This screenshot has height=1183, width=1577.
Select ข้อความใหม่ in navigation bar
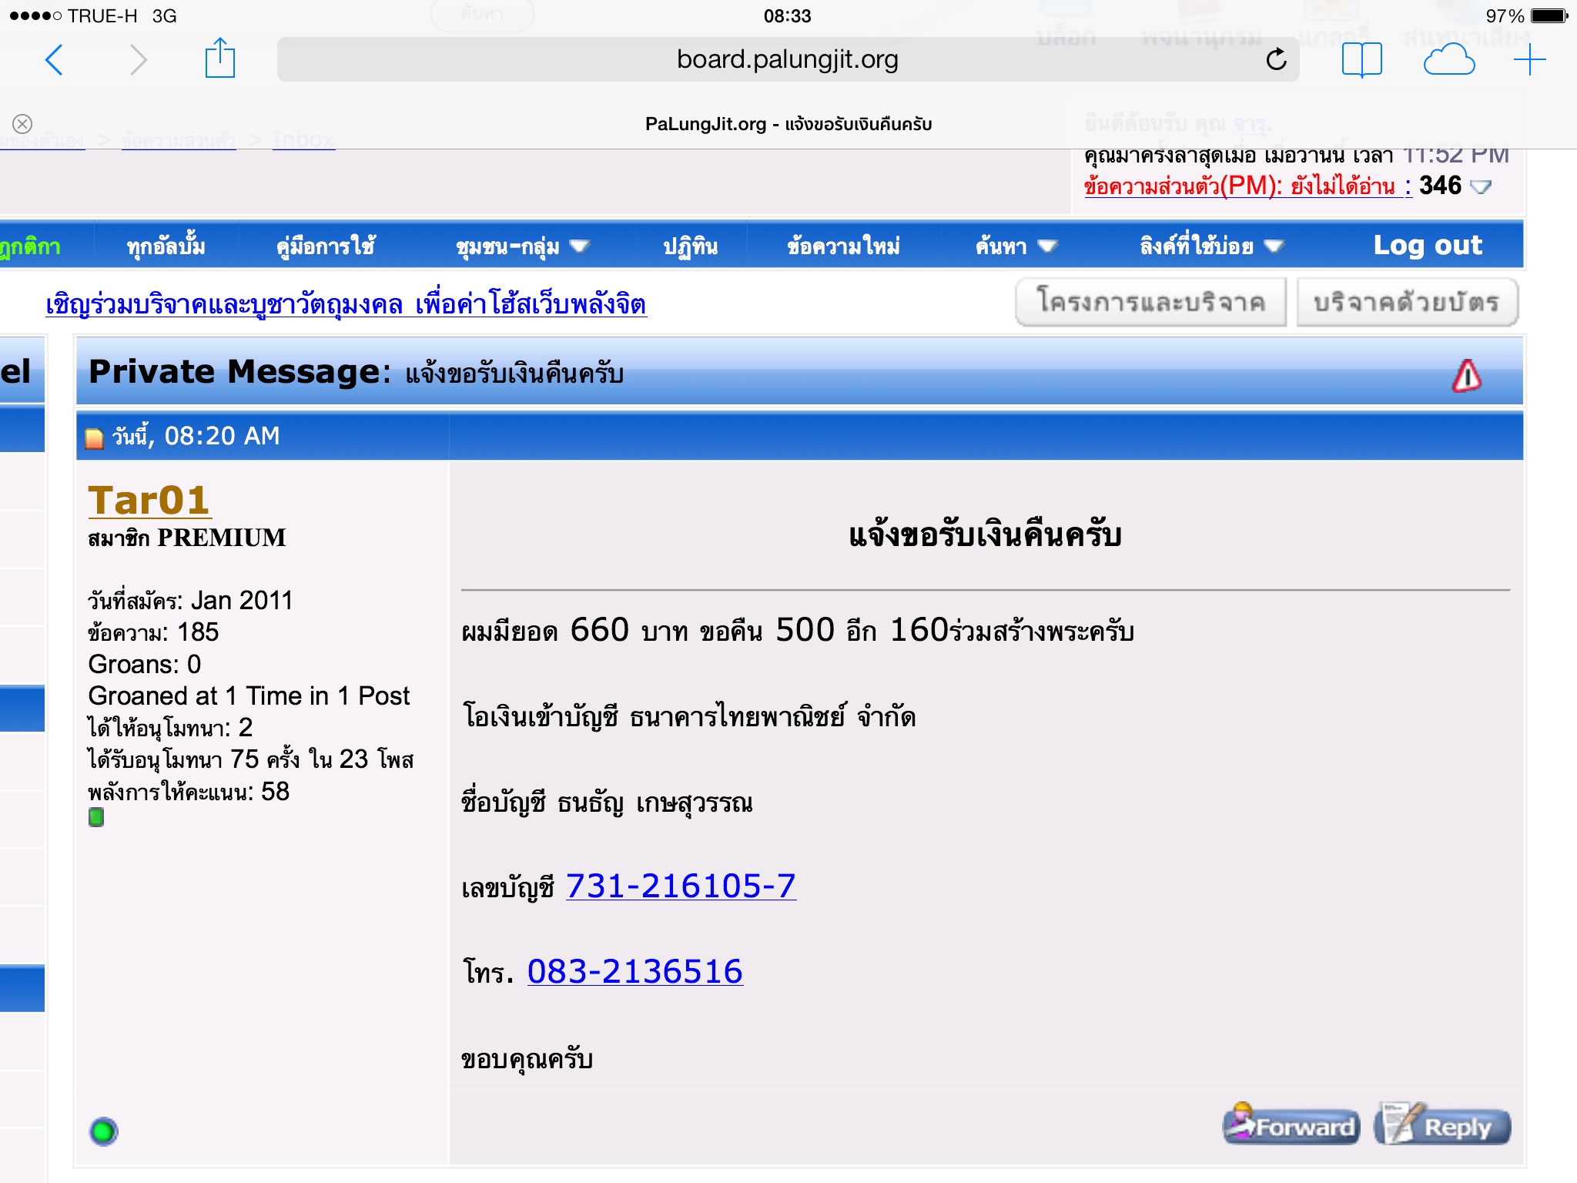click(x=843, y=246)
